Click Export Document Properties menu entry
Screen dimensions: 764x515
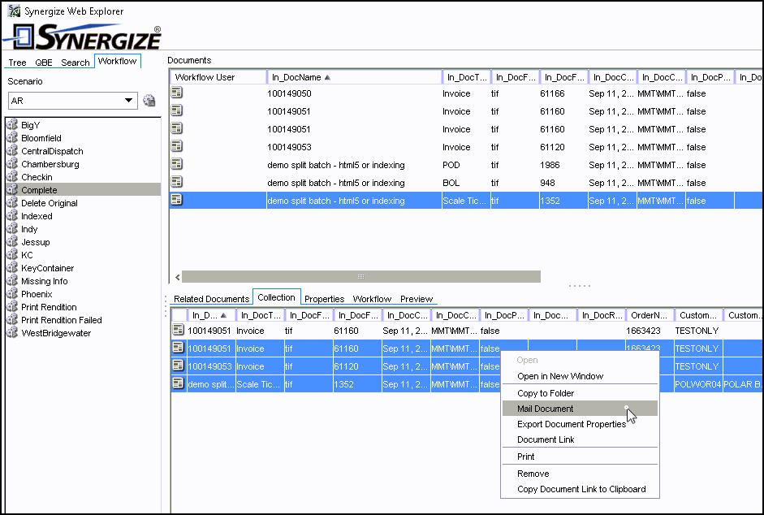click(x=580, y=424)
